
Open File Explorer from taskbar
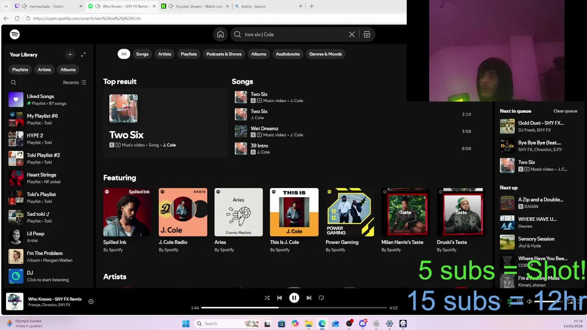[x=309, y=324]
